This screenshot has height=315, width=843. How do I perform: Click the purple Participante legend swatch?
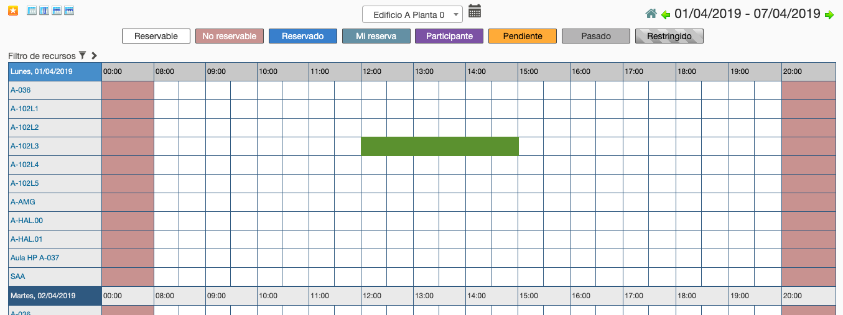click(x=449, y=36)
